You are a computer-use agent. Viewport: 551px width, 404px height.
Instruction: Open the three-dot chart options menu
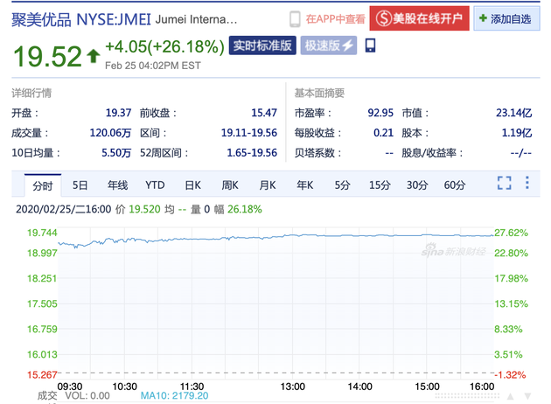click(x=527, y=184)
